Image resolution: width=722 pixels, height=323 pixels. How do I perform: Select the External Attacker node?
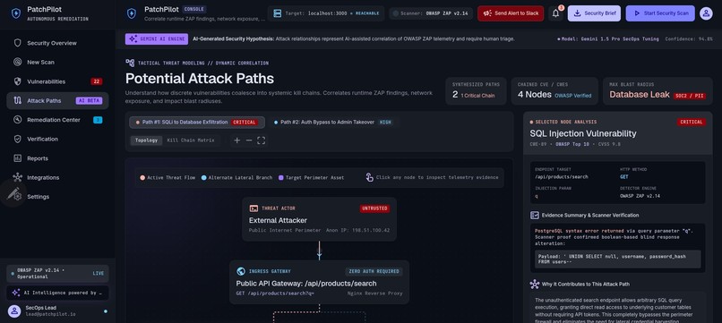point(319,219)
